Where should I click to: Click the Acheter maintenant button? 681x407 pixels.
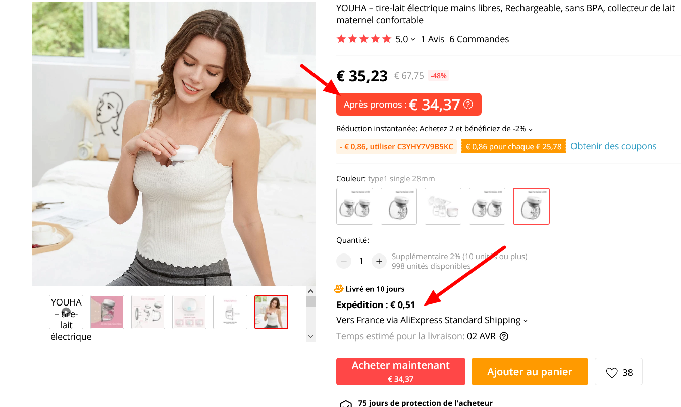(401, 371)
